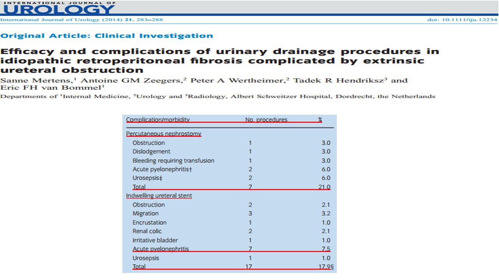The image size is (499, 280).
Task: Click procedure count 3 in Migration row
Action: tap(250, 213)
